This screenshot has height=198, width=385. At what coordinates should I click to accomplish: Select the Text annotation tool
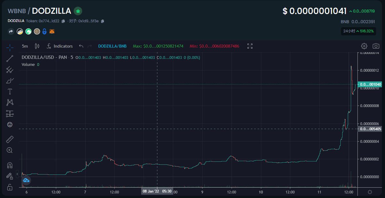10,92
